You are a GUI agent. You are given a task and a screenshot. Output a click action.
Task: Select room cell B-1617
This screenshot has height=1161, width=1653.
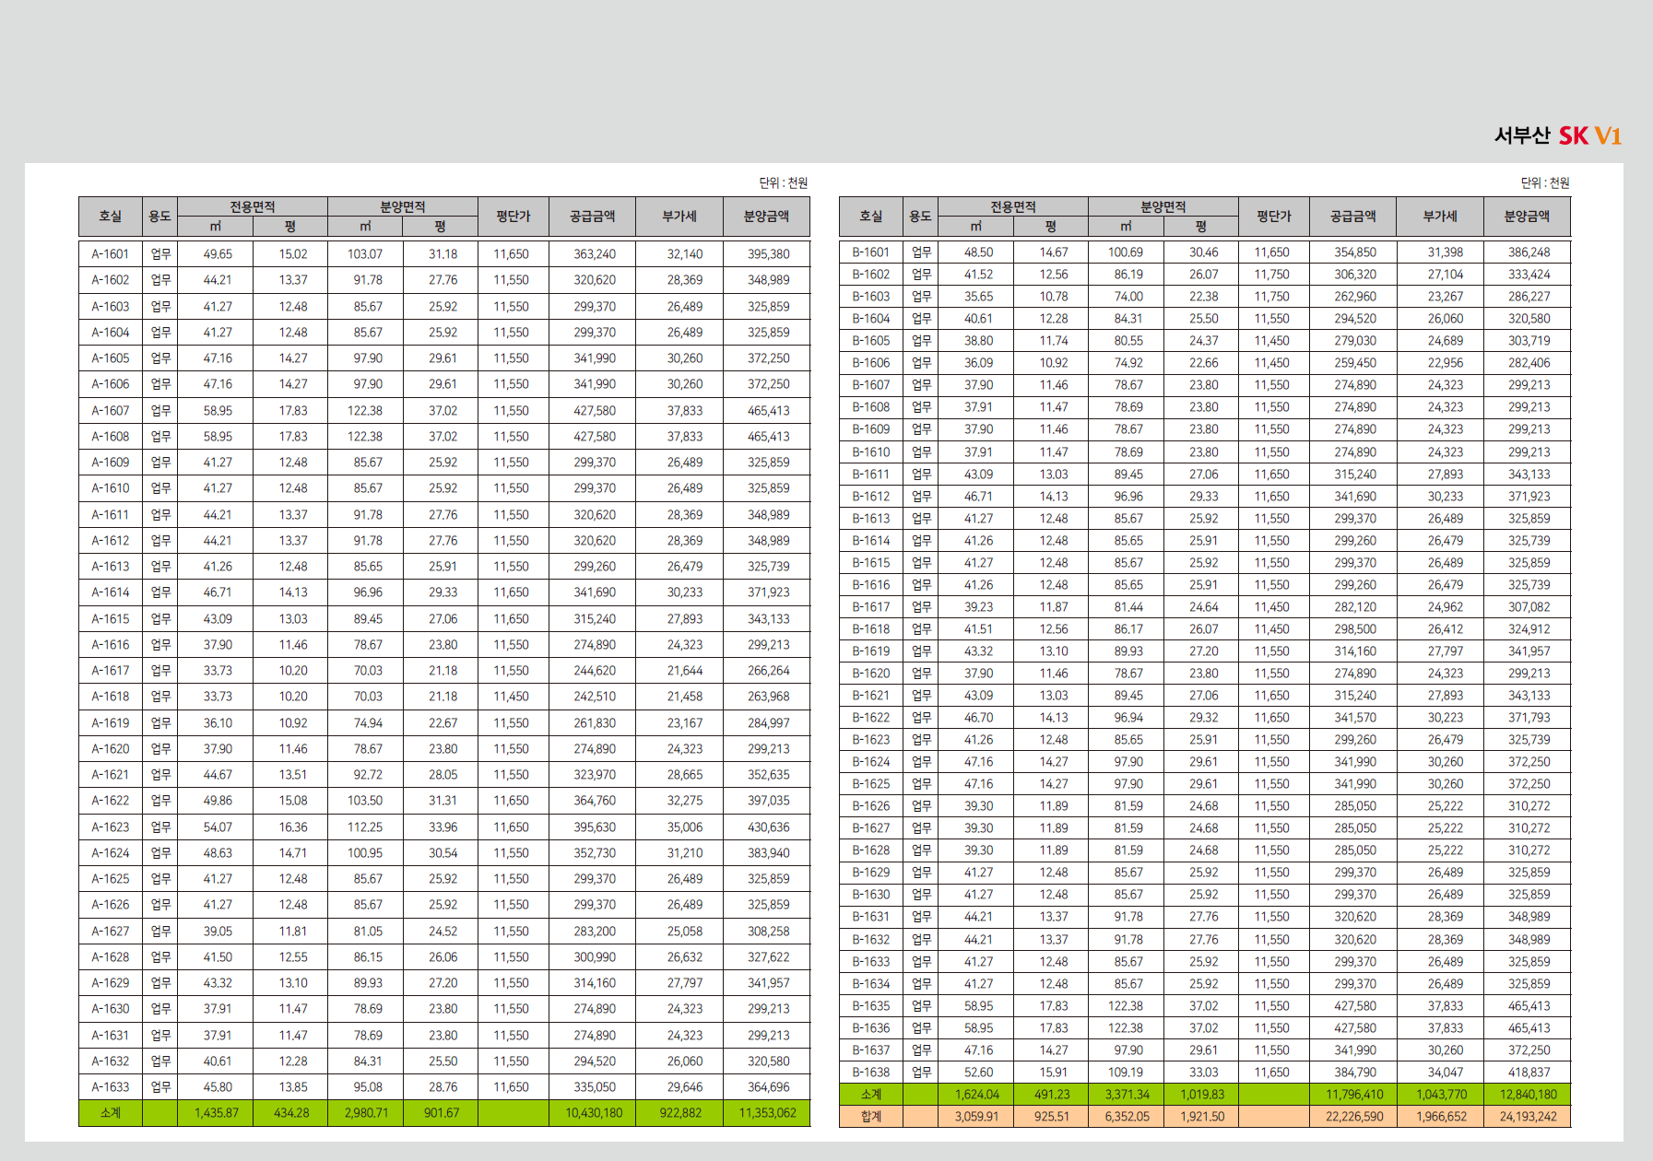[871, 607]
